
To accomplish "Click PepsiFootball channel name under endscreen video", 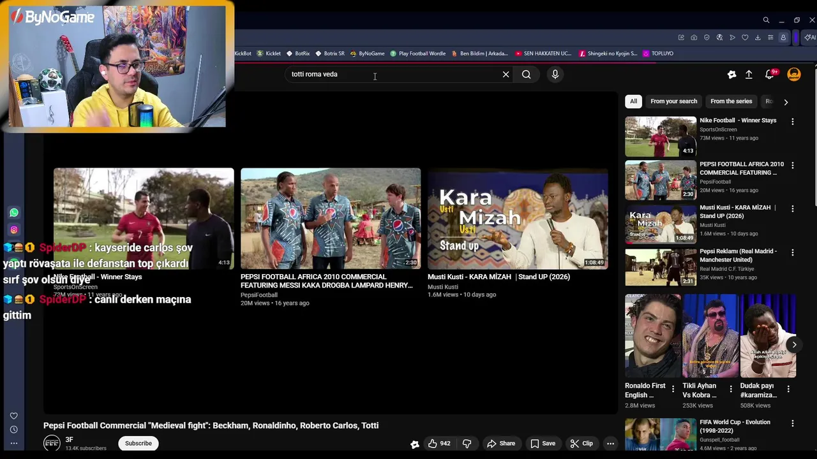I will (259, 295).
